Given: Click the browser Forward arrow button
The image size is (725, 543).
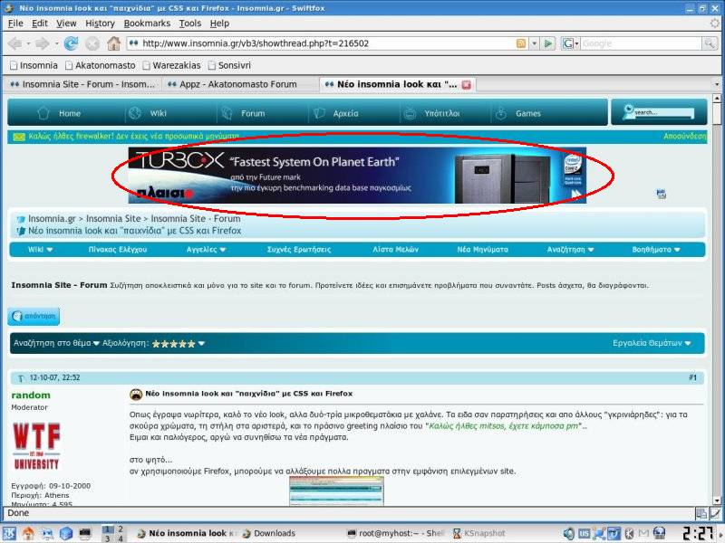Looking at the screenshot, I should pos(43,43).
